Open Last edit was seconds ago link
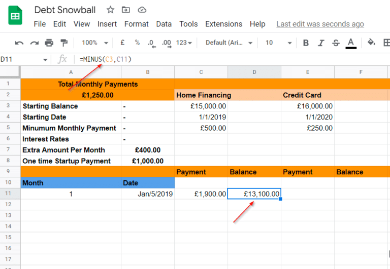Image resolution: width=390 pixels, height=269 pixels. click(x=320, y=24)
